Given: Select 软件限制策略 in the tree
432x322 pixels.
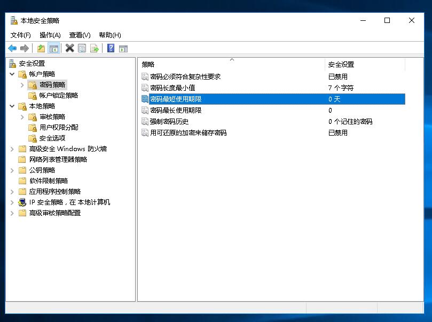Looking at the screenshot, I should pos(49,181).
